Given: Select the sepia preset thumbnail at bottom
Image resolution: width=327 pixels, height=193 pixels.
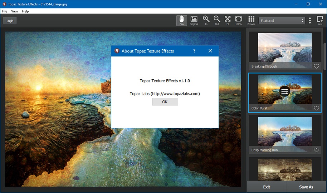Looking at the screenshot, I should click(x=285, y=169).
